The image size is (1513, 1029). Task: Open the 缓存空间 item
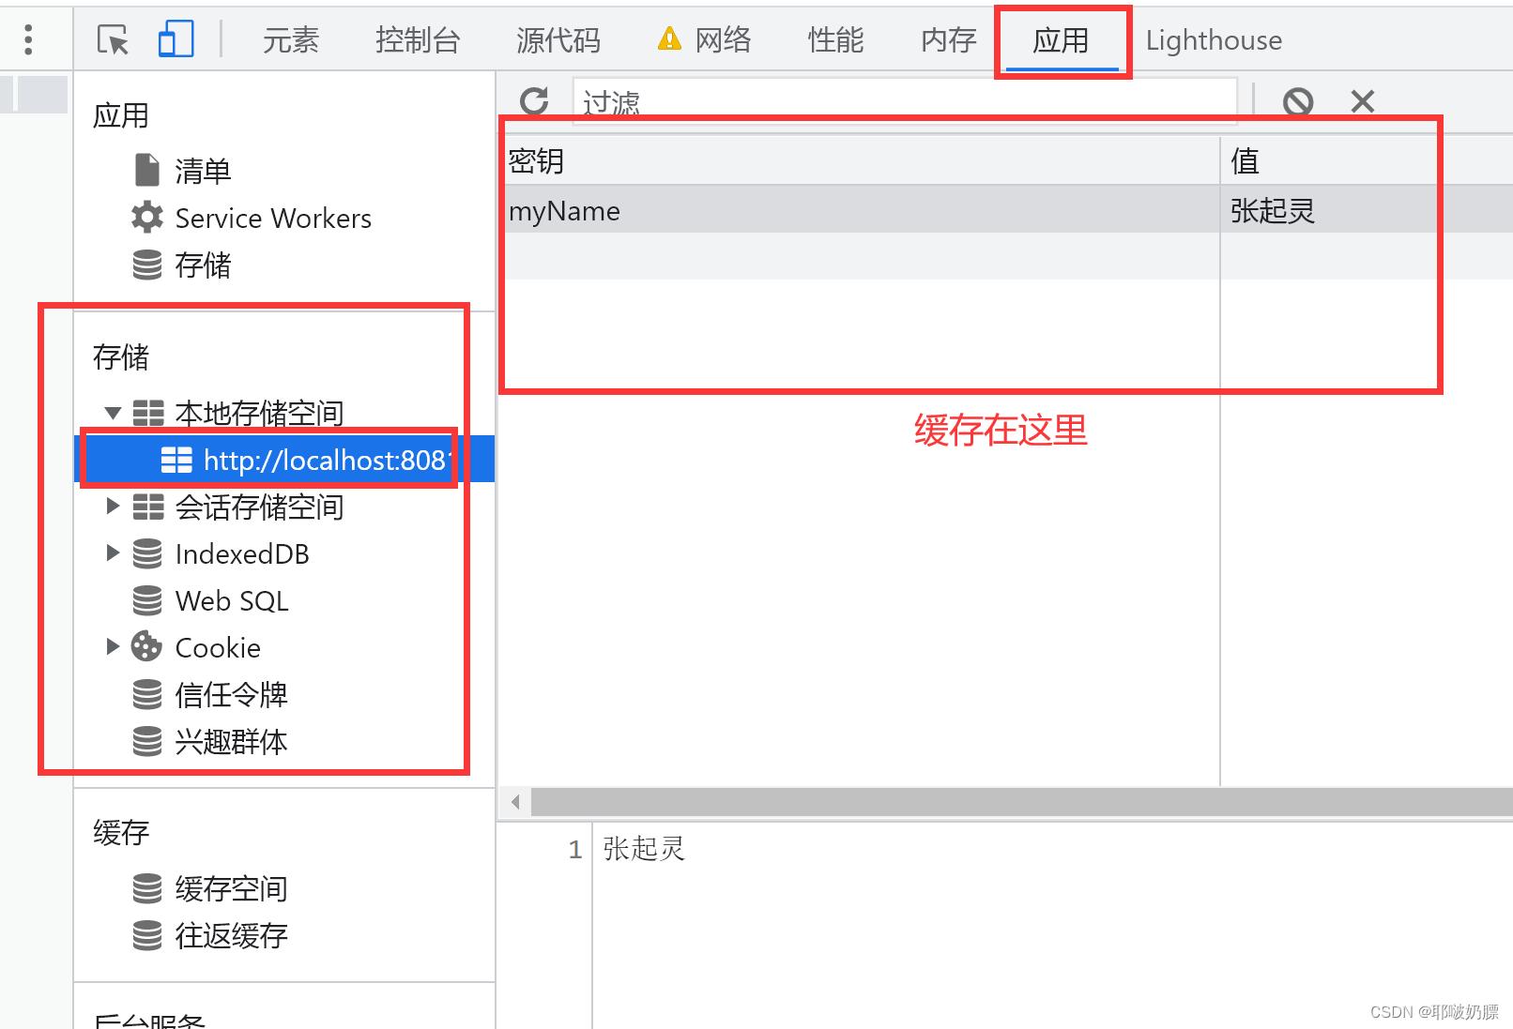pyautogui.click(x=231, y=889)
